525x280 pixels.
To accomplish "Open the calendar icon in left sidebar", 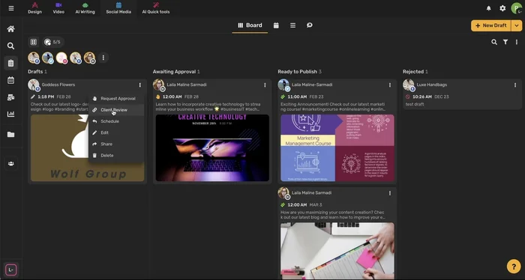I will (x=11, y=80).
